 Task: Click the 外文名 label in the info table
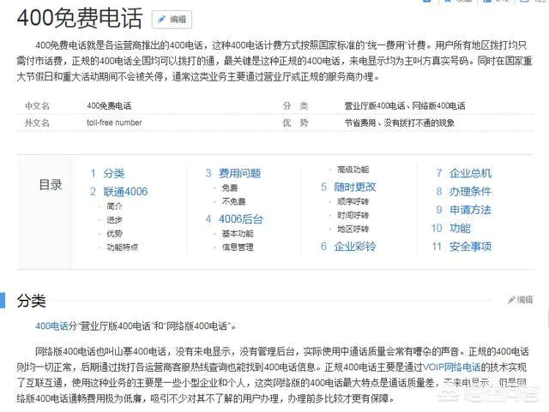37,122
